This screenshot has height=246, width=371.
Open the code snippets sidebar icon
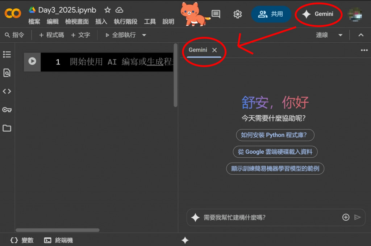click(7, 91)
